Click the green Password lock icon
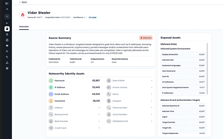The height and width of the screenshot is (139, 223). (x=51, y=81)
